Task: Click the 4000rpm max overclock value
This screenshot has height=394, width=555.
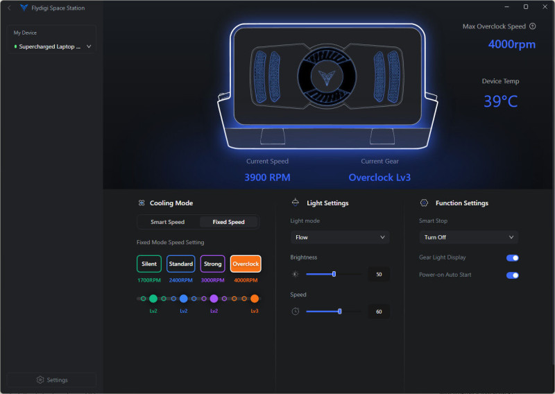Action: tap(512, 44)
